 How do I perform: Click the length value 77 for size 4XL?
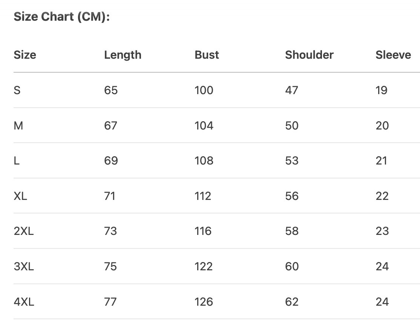click(110, 302)
